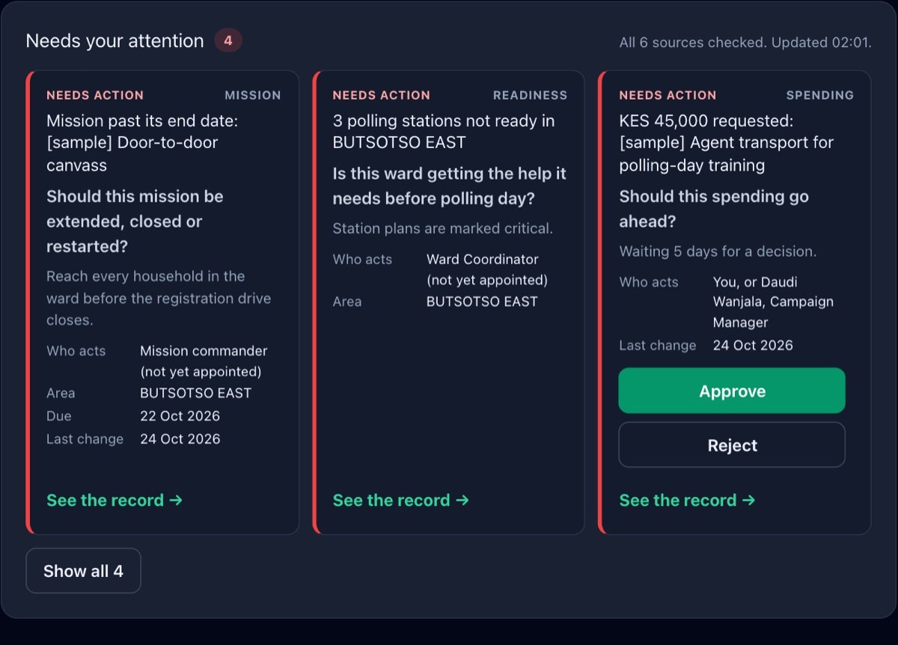This screenshot has height=645, width=898.
Task: Click the SPENDING category label
Action: (x=819, y=95)
